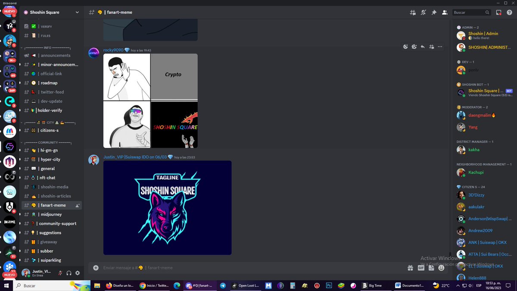Viewport: 517px width, 291px height.
Task: Add reaction to rocky9090's message
Action: tap(405, 47)
